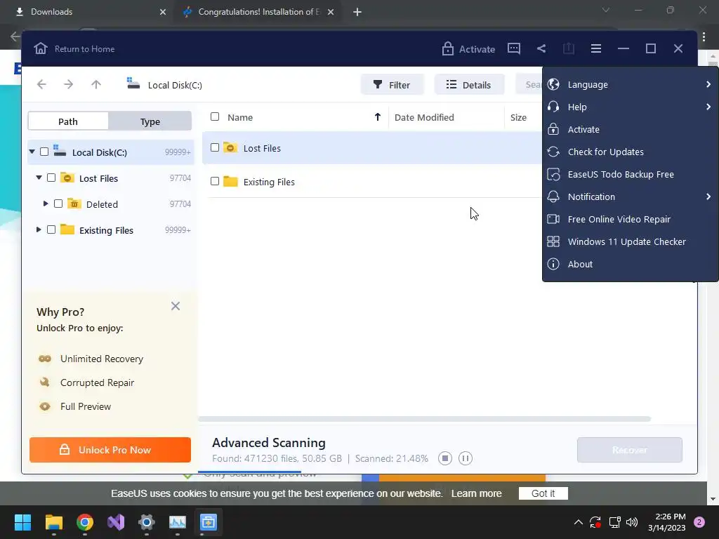Open File Explorer from the taskbar
This screenshot has height=539, width=719.
(x=53, y=522)
